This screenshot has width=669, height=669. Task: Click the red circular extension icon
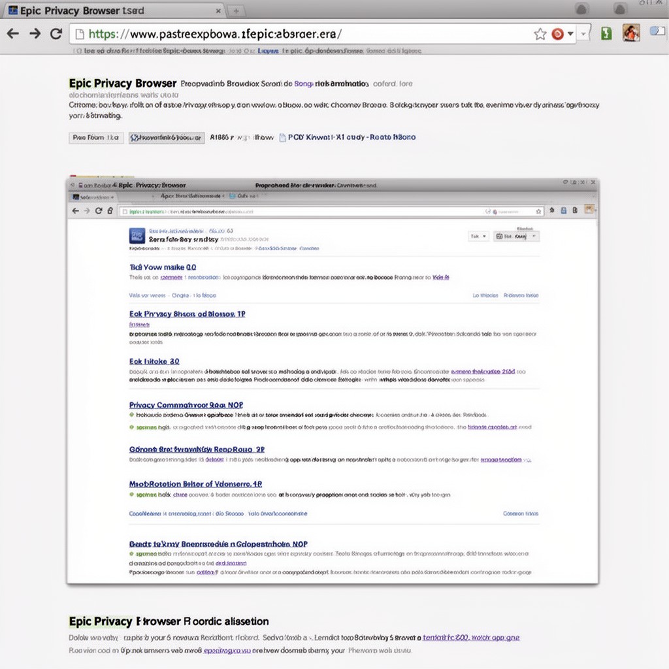pyautogui.click(x=557, y=34)
